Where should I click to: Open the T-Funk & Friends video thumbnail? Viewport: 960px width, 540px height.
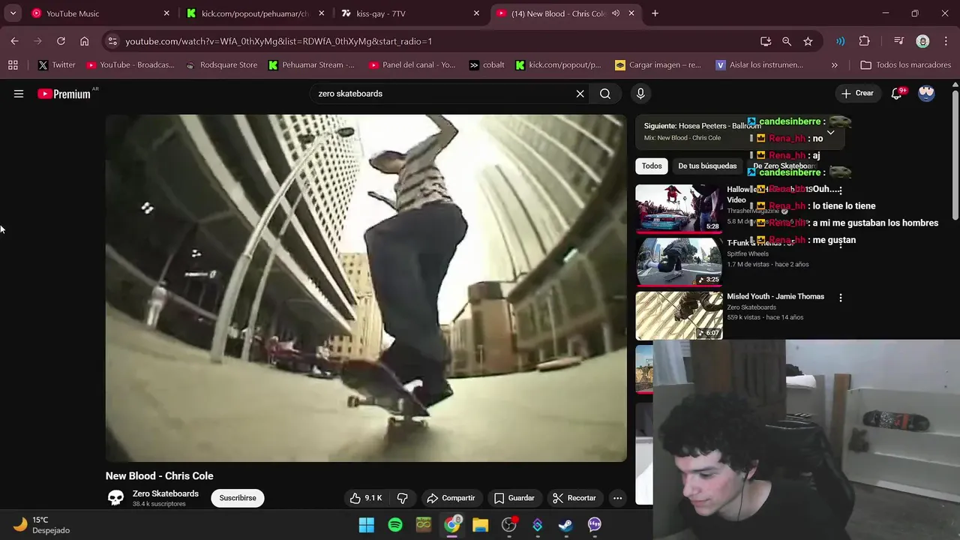point(679,262)
